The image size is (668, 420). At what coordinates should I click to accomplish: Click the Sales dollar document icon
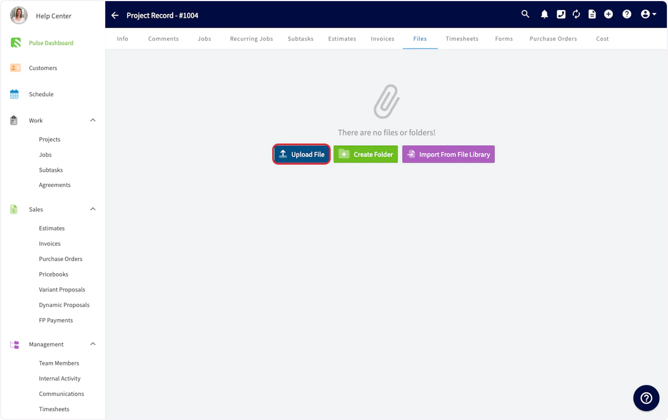pyautogui.click(x=14, y=209)
